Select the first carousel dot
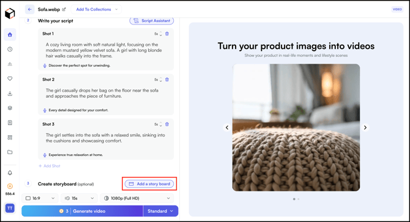 [294, 199]
